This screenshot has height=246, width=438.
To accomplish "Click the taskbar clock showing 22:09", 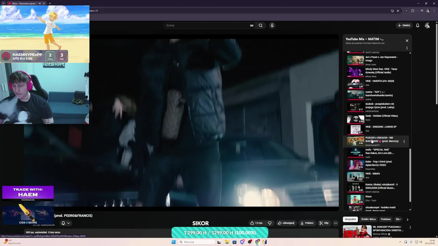I will 430,242.
